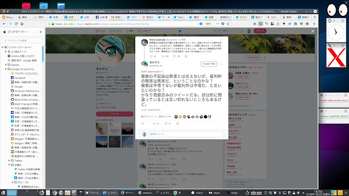Retweet the モトケン tweet in the dialog

154,124
